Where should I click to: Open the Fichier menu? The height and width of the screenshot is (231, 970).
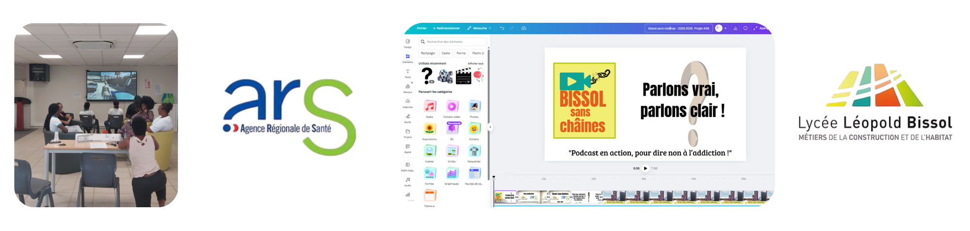[422, 28]
